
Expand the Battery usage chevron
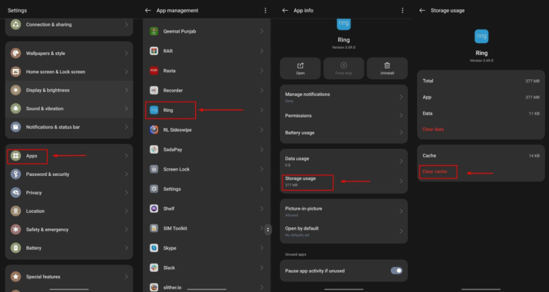tap(401, 132)
